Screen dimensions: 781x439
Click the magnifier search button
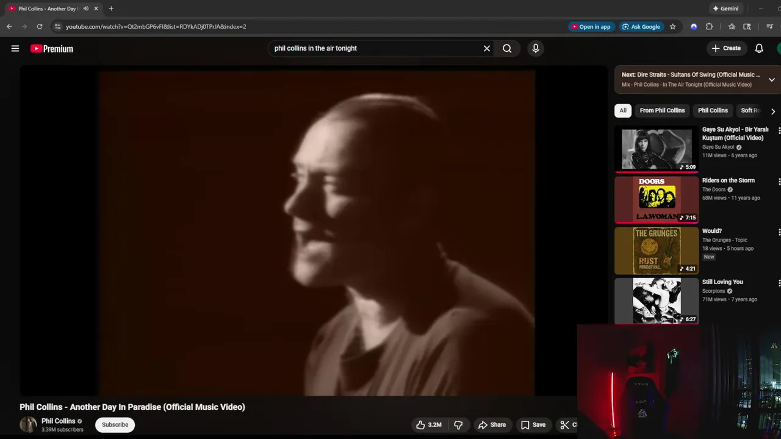[507, 48]
